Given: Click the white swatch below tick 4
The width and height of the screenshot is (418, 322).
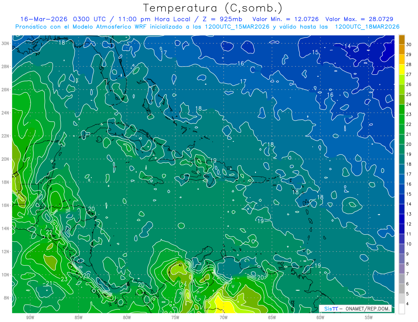Looking at the screenshot, I should point(402,309).
